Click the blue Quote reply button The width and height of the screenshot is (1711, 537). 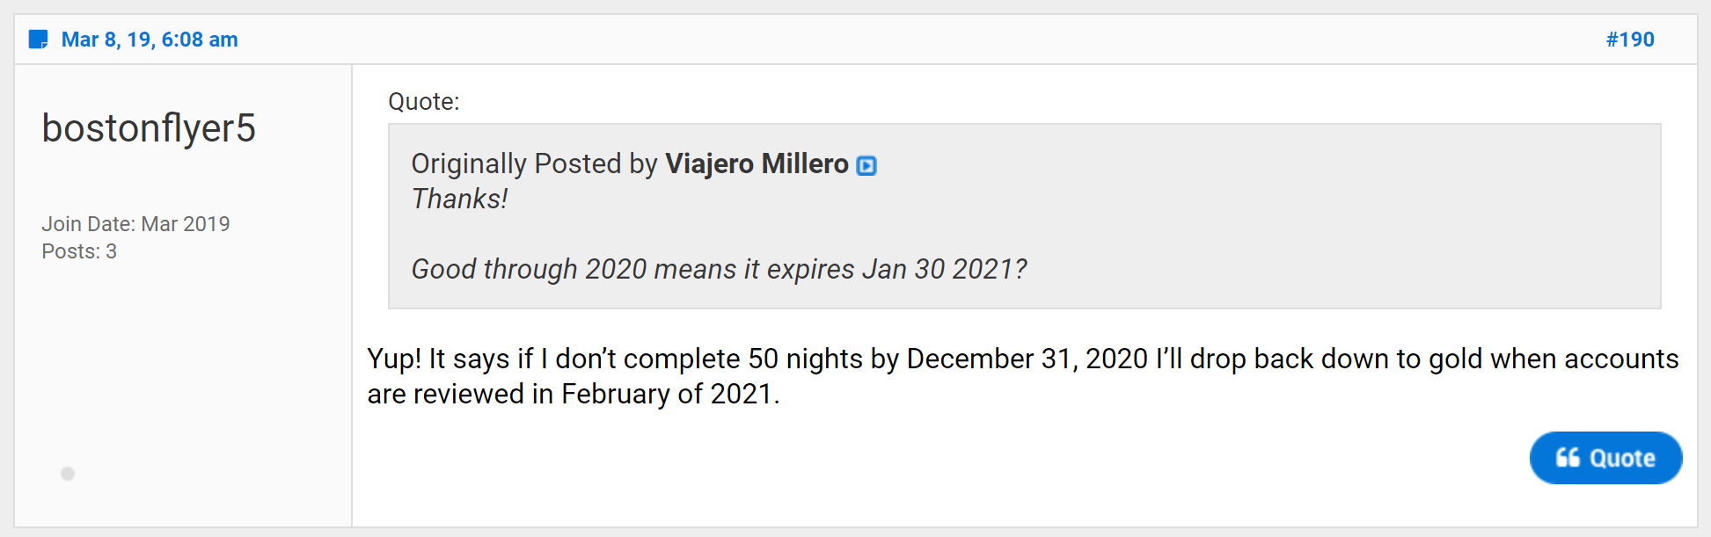pyautogui.click(x=1605, y=458)
